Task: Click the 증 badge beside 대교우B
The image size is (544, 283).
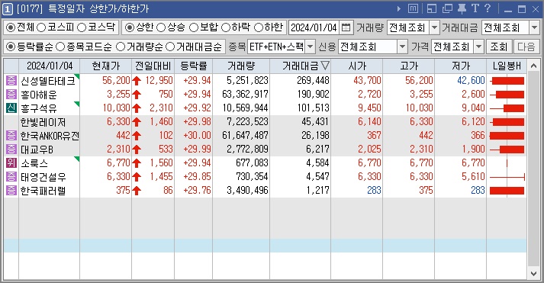Action: tap(11, 150)
